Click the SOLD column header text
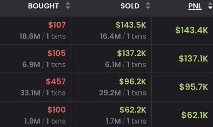Image resolution: width=213 pixels, height=127 pixels. click(x=130, y=6)
